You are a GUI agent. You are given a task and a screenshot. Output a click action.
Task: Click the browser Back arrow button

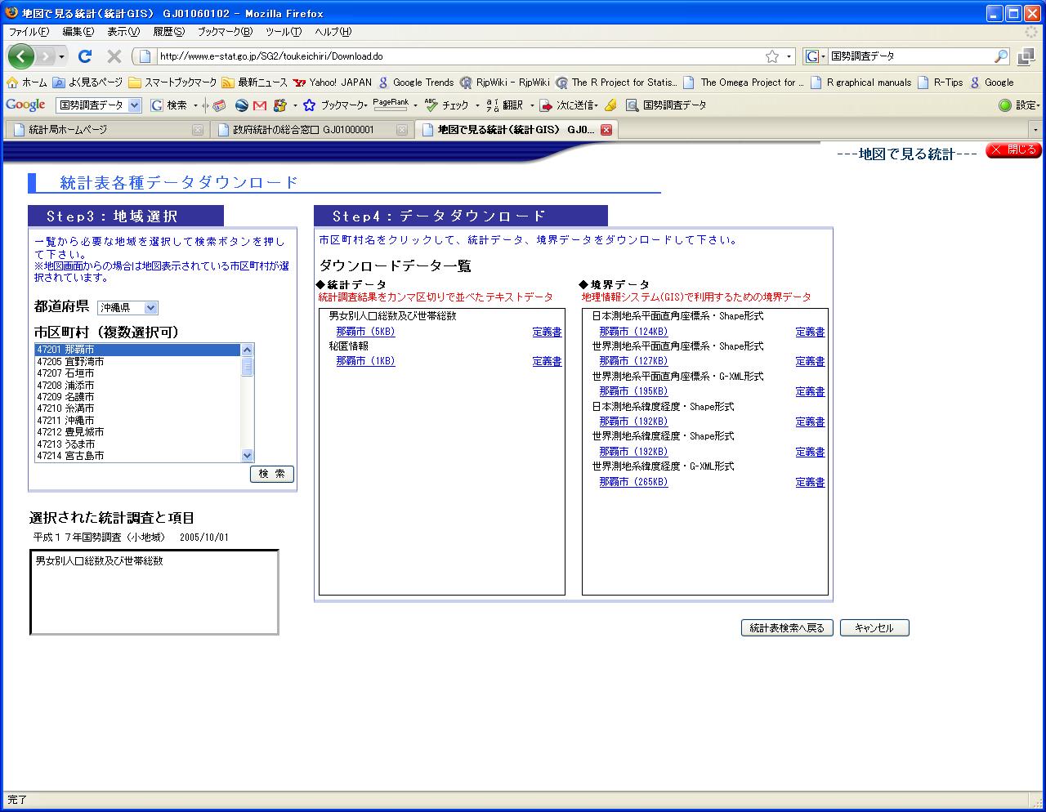[x=20, y=56]
